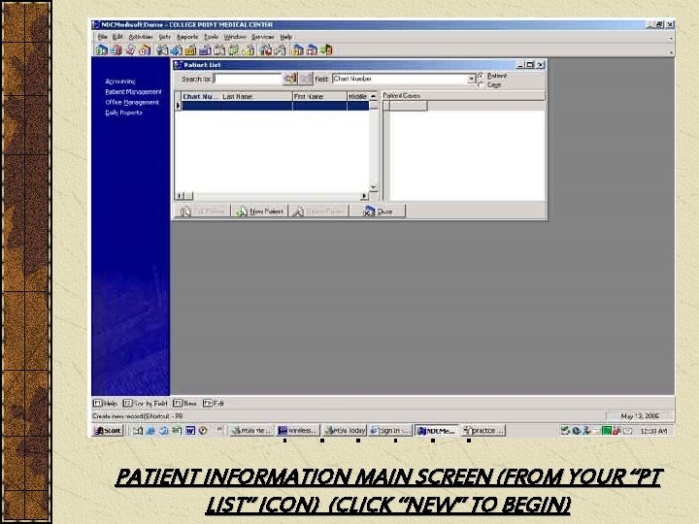The height and width of the screenshot is (524, 699).
Task: Click the green system tray icon
Action: point(606,431)
